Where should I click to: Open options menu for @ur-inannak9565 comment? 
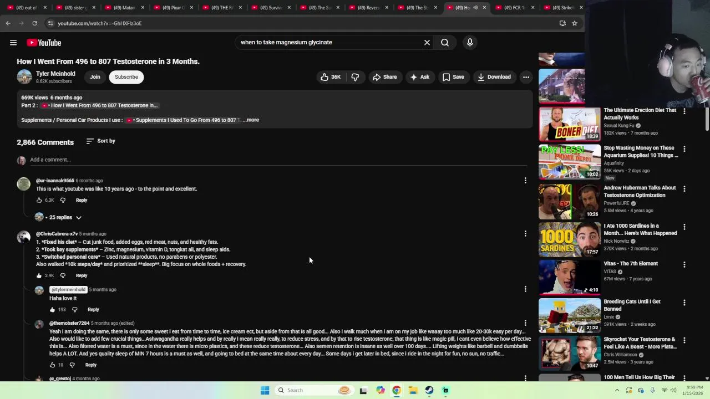525,181
